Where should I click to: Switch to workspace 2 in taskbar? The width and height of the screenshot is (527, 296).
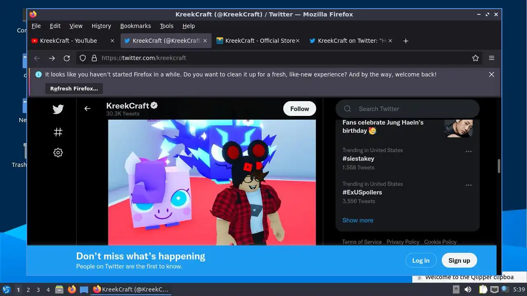(x=28, y=289)
